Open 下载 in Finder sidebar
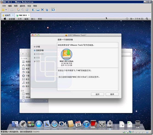This screenshot has width=153, height=135. click(x=26, y=76)
